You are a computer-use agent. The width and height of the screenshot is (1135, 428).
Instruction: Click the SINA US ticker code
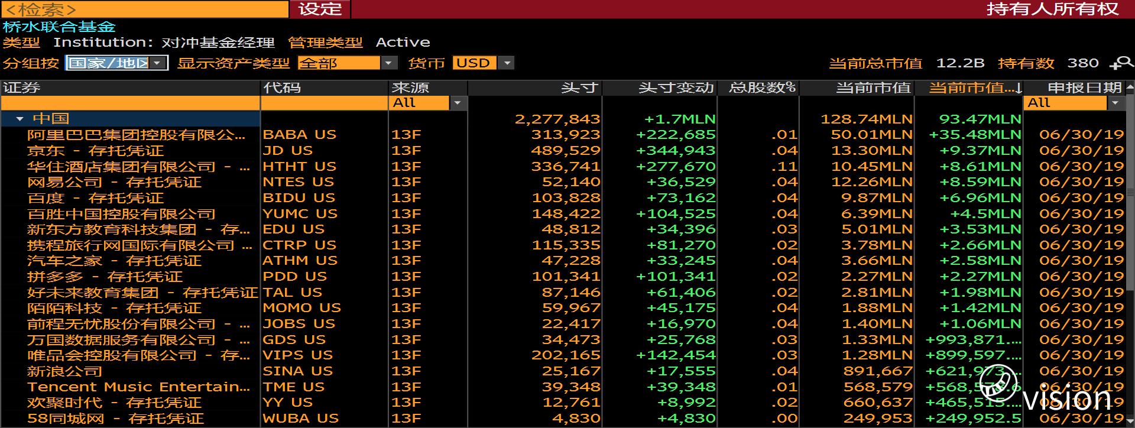(x=298, y=371)
